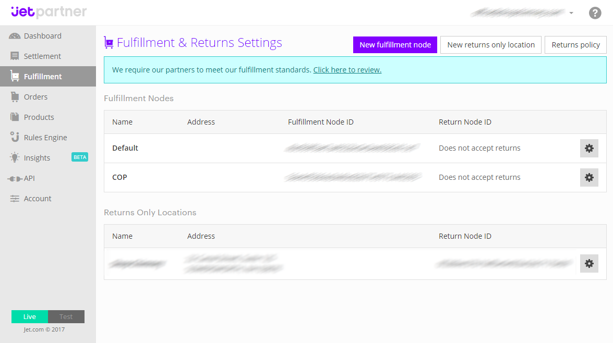This screenshot has width=613, height=343.
Task: Click the API plug icon
Action: pos(15,178)
